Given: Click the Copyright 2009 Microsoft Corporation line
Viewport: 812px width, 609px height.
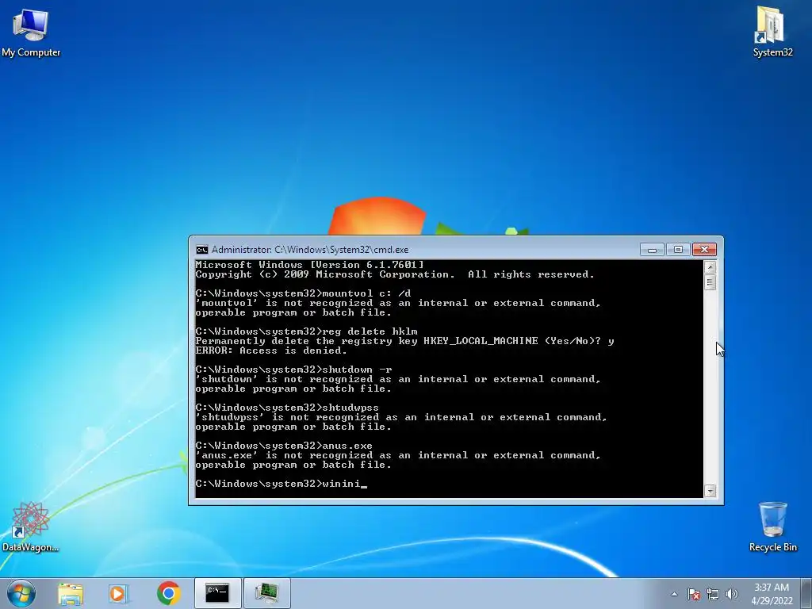Looking at the screenshot, I should 395,274.
